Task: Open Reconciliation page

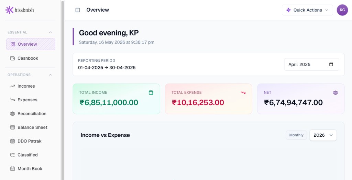Action: [31, 114]
